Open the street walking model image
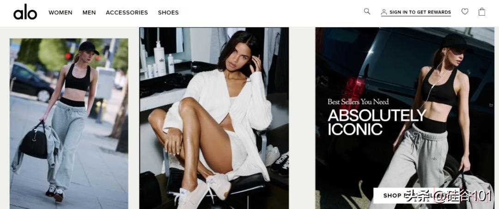The width and height of the screenshot is (499, 209). coord(69,124)
